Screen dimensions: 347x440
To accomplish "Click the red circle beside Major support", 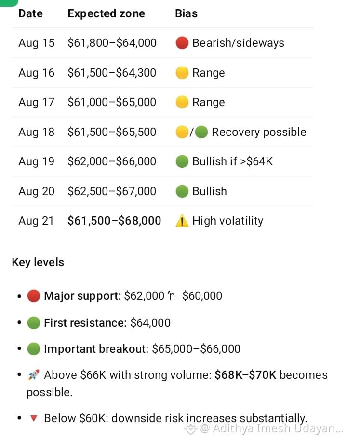I will pos(33,296).
